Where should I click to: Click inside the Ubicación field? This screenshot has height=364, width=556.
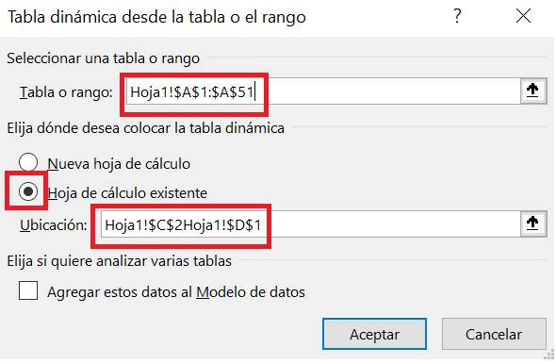pyautogui.click(x=311, y=224)
